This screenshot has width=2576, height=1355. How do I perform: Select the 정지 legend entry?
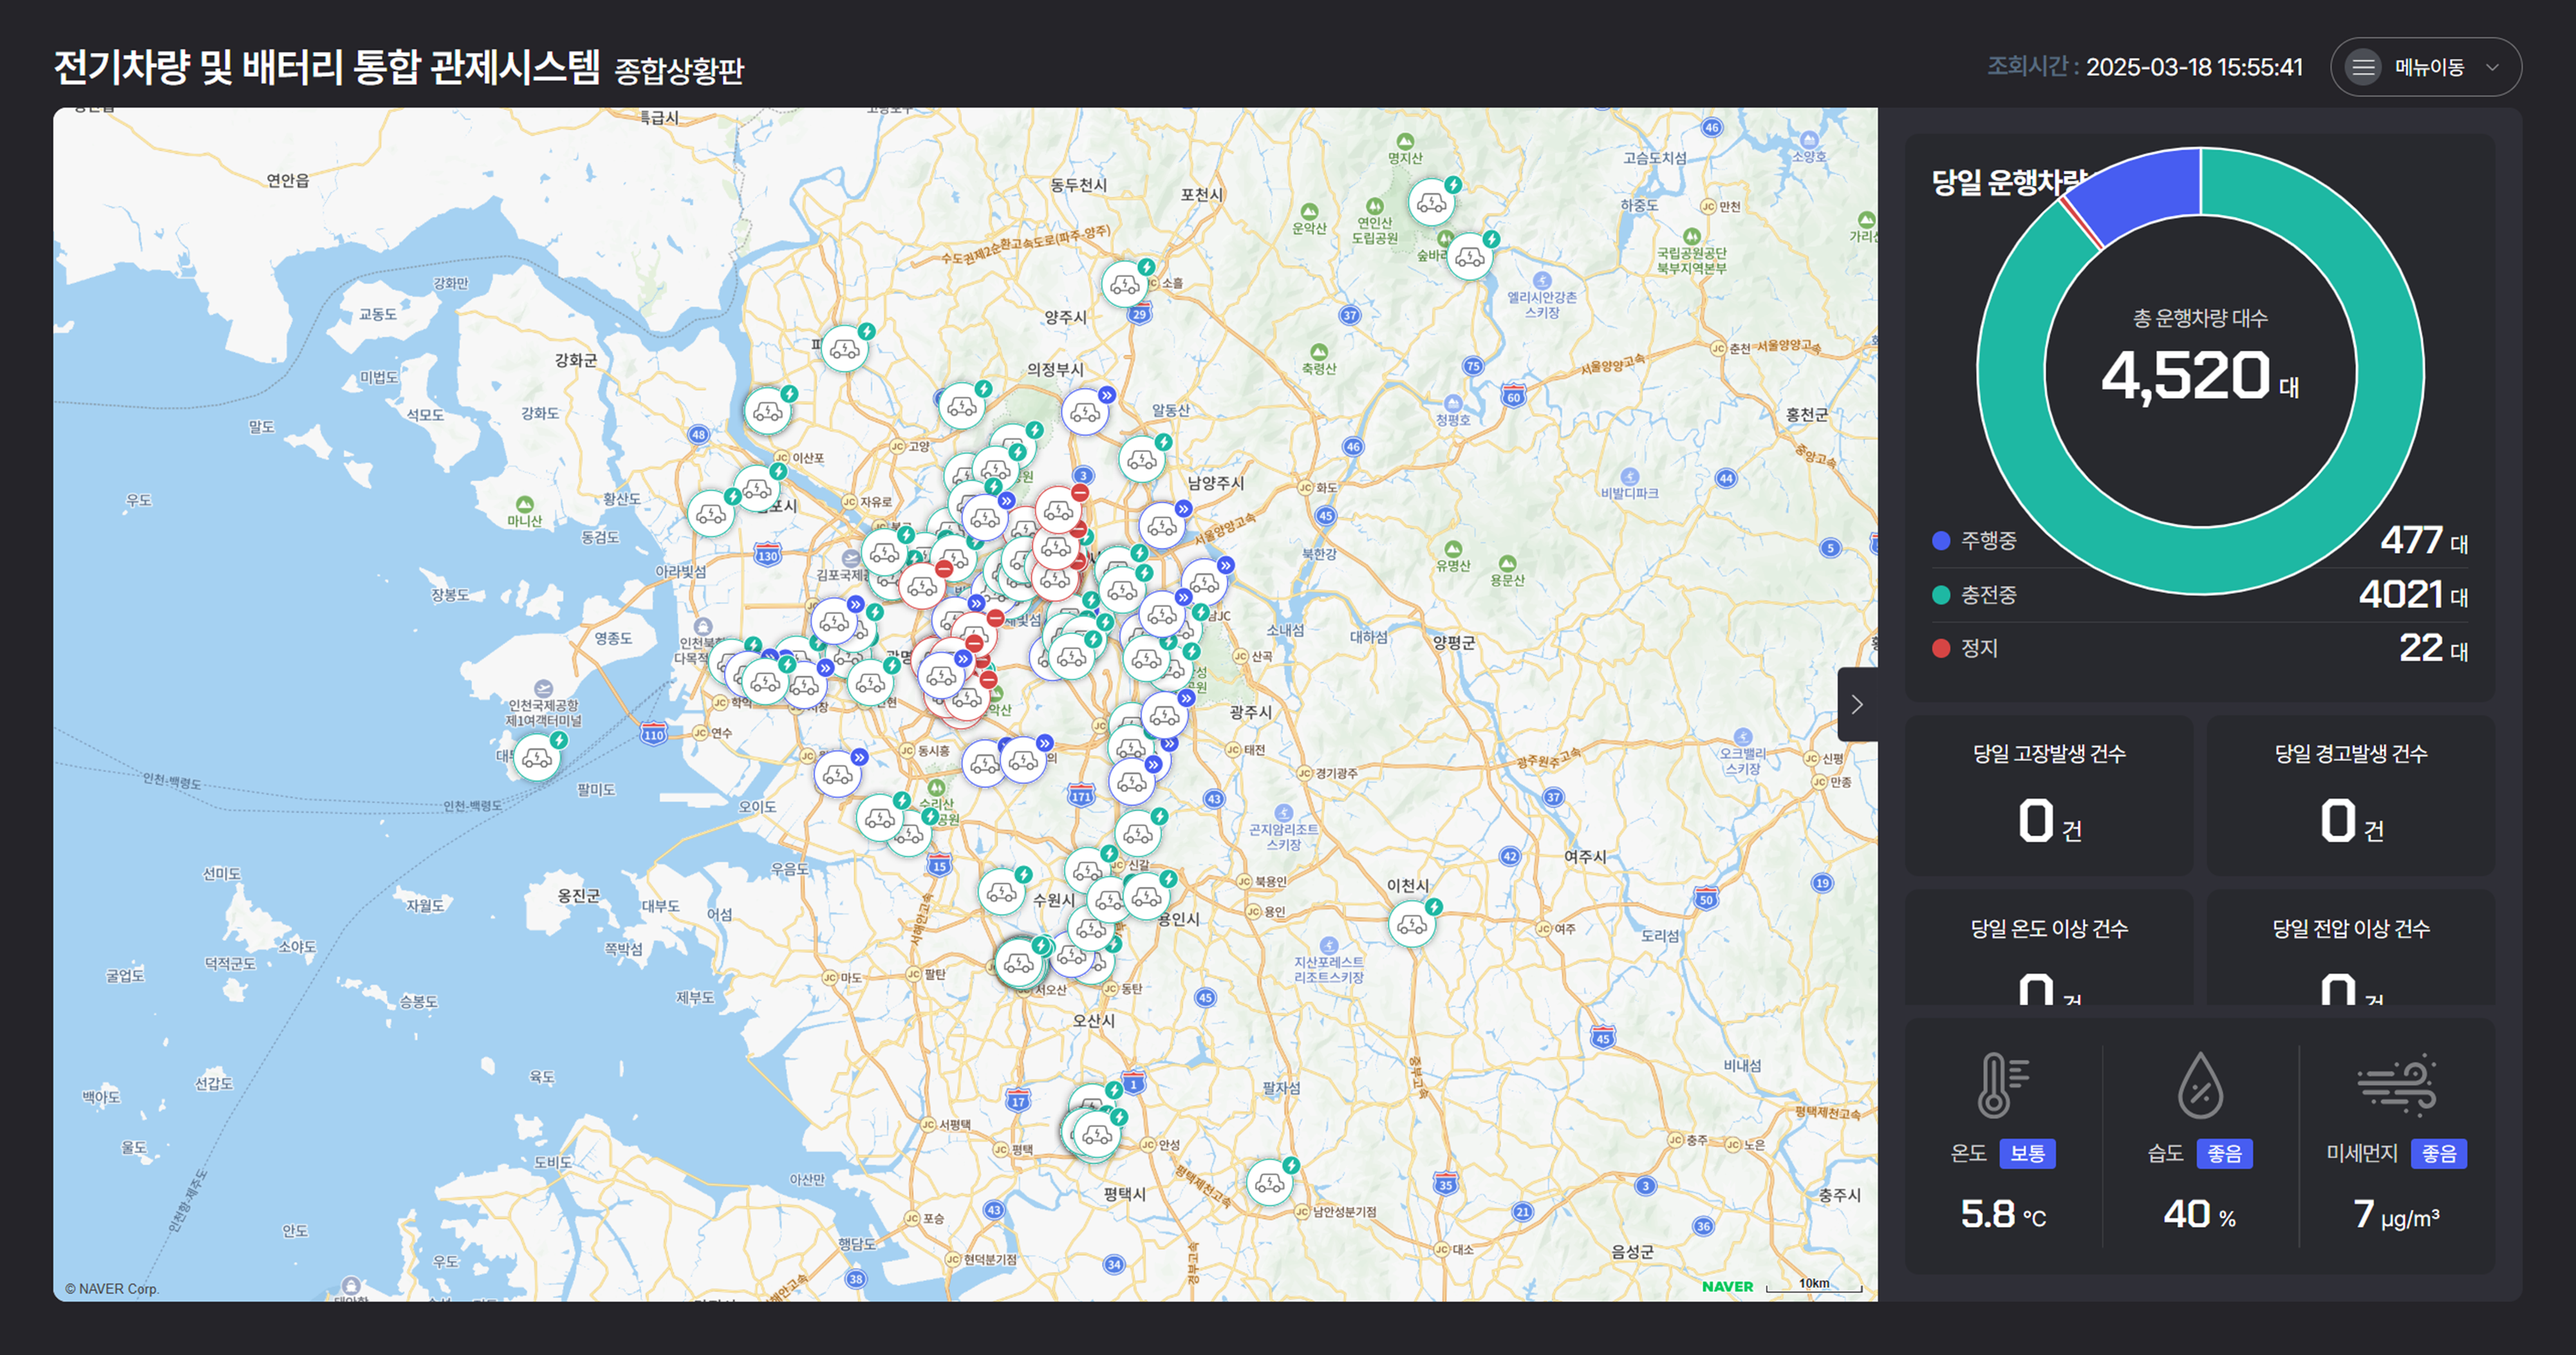click(x=1966, y=648)
